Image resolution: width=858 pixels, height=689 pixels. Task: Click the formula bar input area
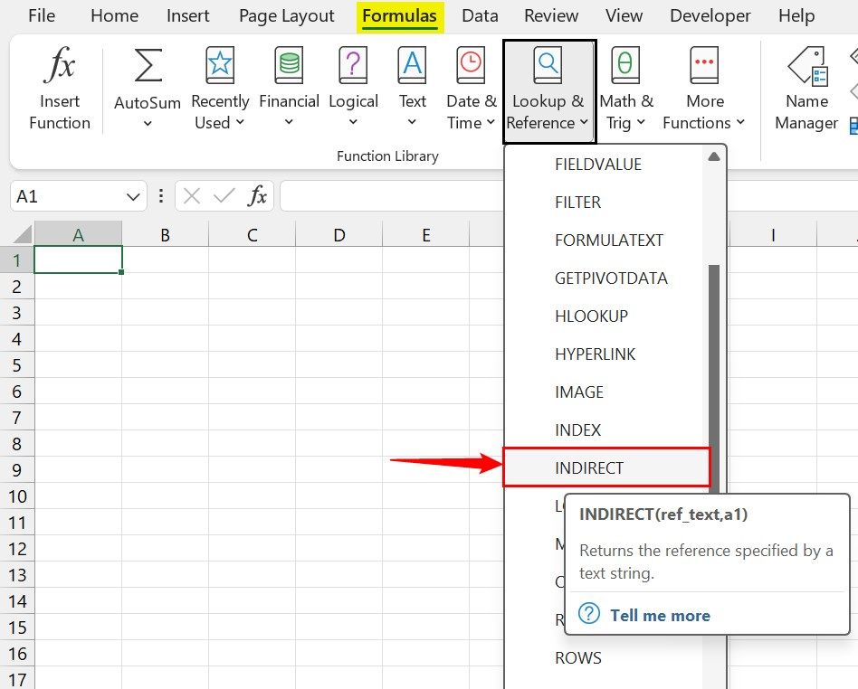(x=391, y=196)
